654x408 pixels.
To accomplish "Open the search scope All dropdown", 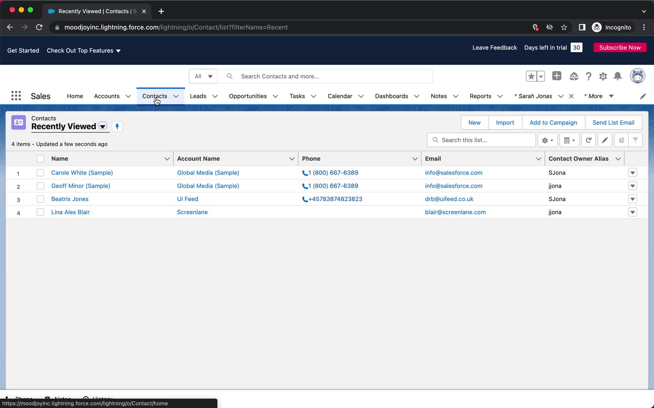I will coord(203,76).
